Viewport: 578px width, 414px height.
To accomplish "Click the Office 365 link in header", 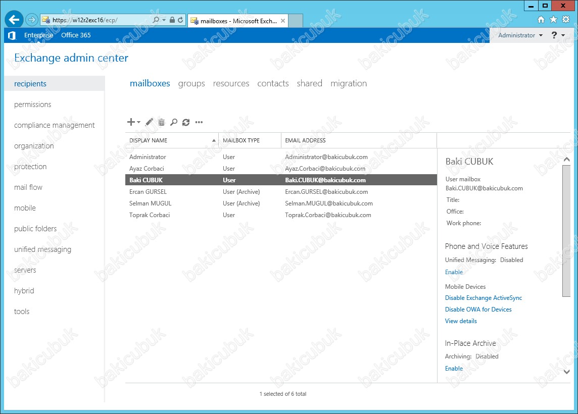I will (76, 35).
